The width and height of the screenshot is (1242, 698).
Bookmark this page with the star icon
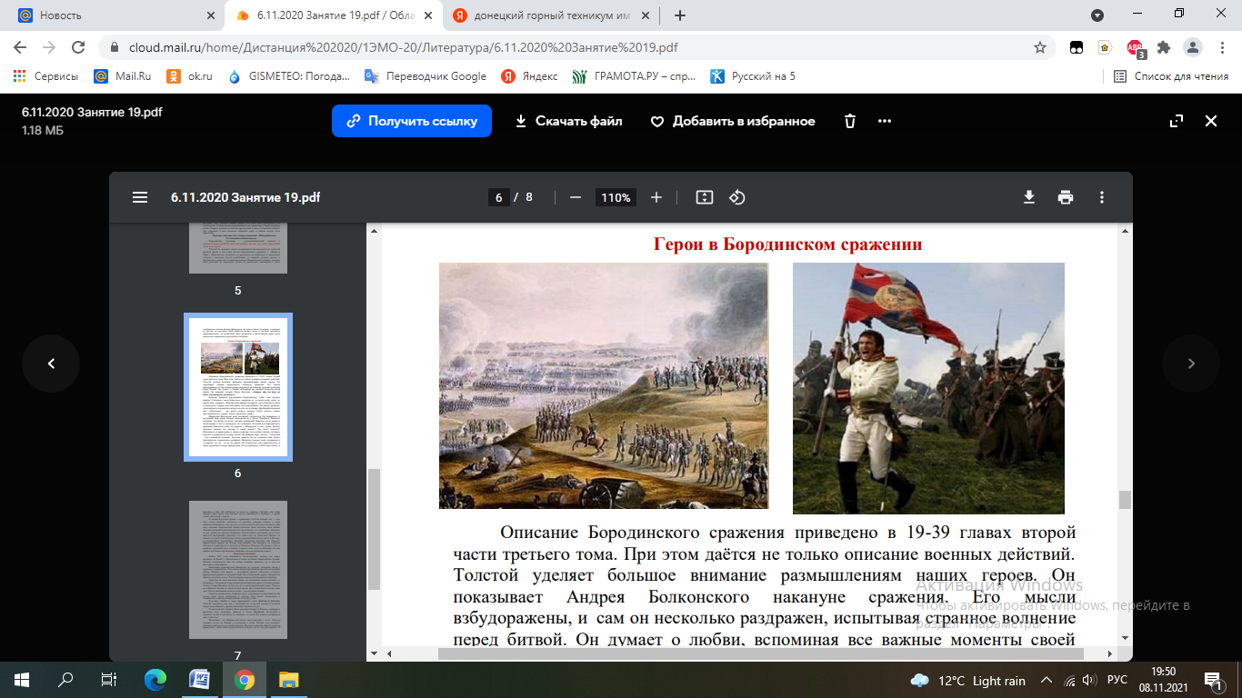pyautogui.click(x=1040, y=47)
